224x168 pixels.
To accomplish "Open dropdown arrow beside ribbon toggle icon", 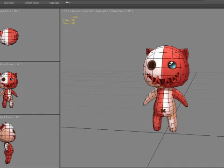I will click(70, 3).
